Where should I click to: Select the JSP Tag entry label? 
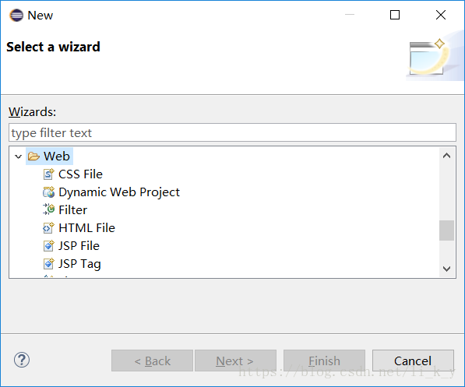[79, 264]
